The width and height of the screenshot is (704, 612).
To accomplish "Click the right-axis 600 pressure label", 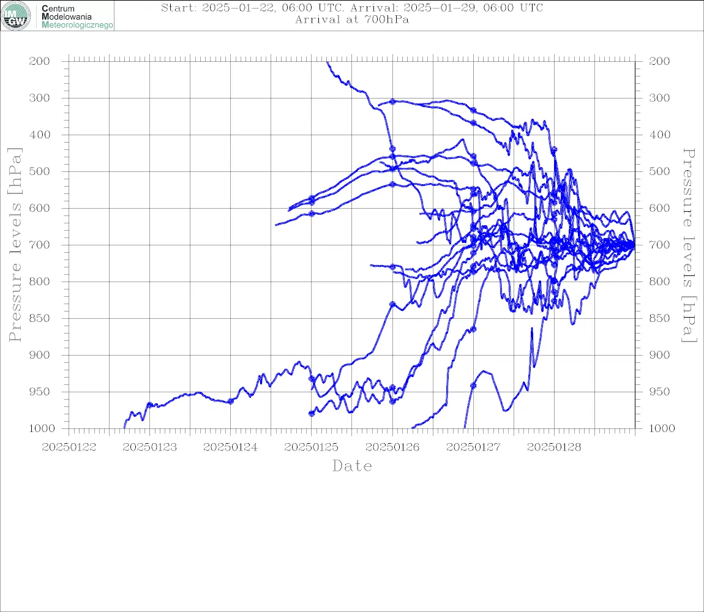I will pos(659,208).
